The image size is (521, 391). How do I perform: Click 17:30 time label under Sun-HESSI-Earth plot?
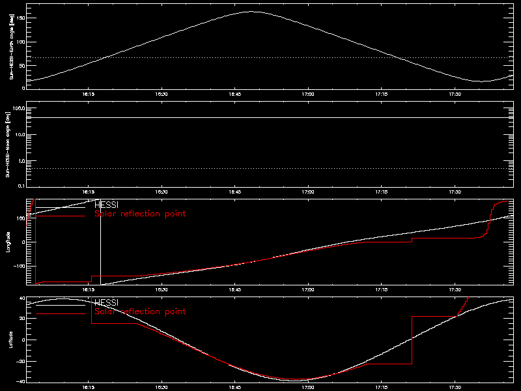455,94
